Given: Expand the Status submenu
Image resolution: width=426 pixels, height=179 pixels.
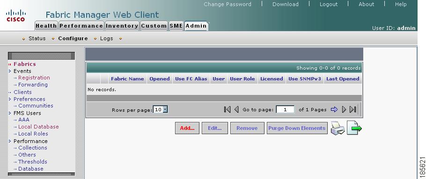Looking at the screenshot, I should point(37,38).
